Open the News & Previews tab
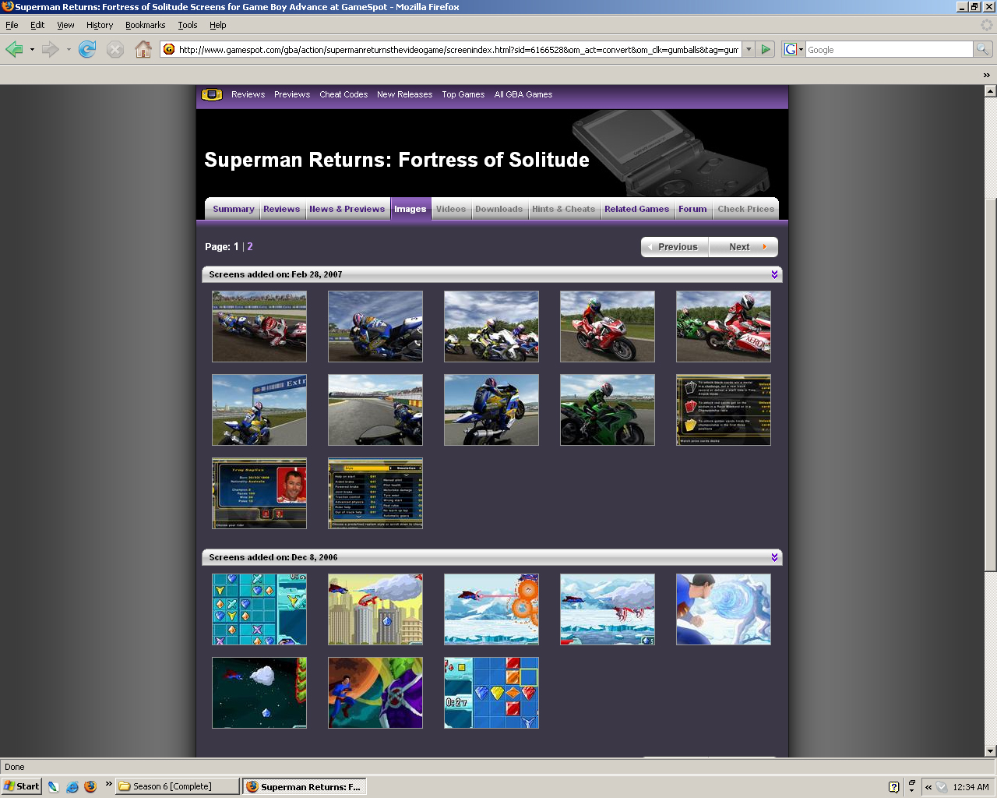 (347, 209)
